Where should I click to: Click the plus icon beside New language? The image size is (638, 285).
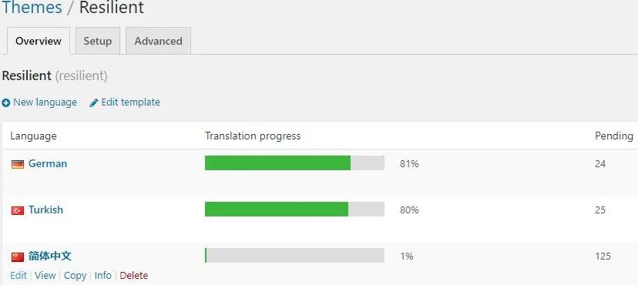pos(5,103)
